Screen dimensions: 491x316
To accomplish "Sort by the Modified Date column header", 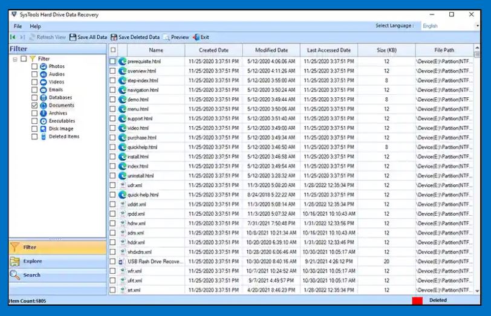I will pyautogui.click(x=271, y=50).
